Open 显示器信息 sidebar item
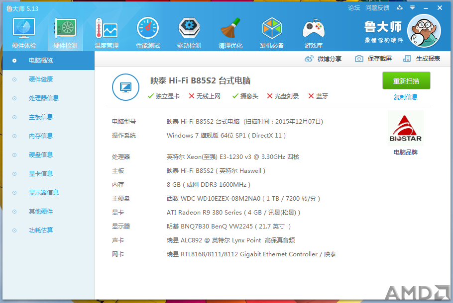Screen dimensions: 453x303 pos(49,193)
